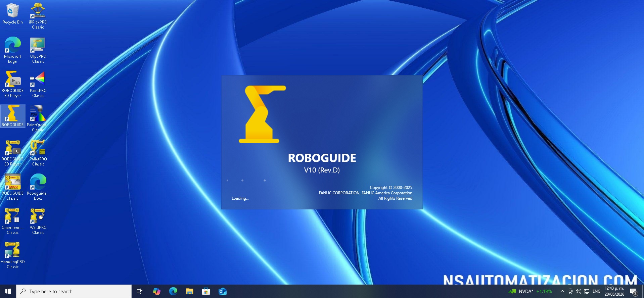
Task: Click the Copyright © 2000-2025 line
Action: (x=391, y=188)
